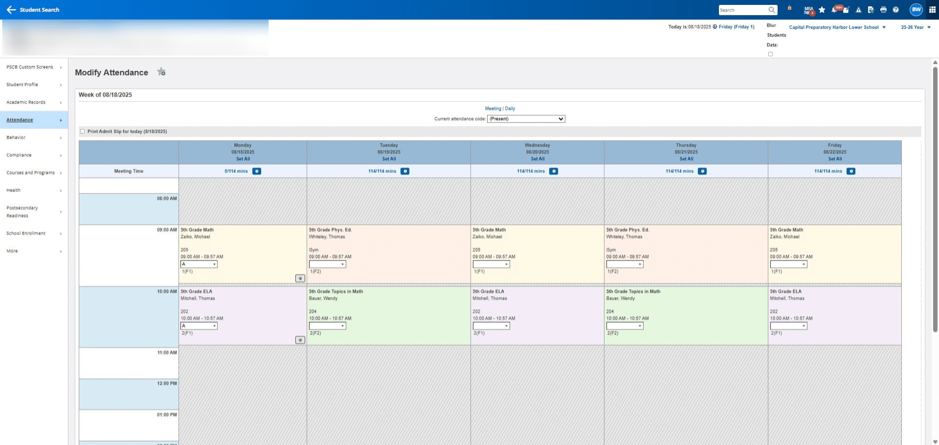
Task: Click the Friday meeting time clock icon
Action: pyautogui.click(x=851, y=171)
